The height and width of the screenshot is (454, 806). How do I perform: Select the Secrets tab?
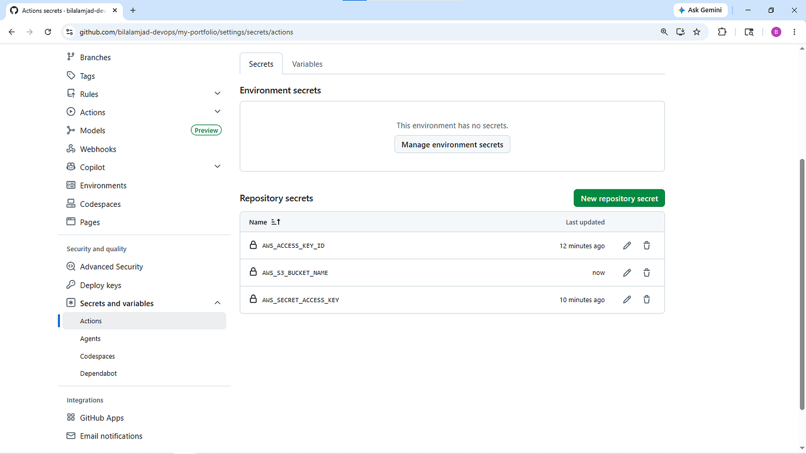point(261,64)
